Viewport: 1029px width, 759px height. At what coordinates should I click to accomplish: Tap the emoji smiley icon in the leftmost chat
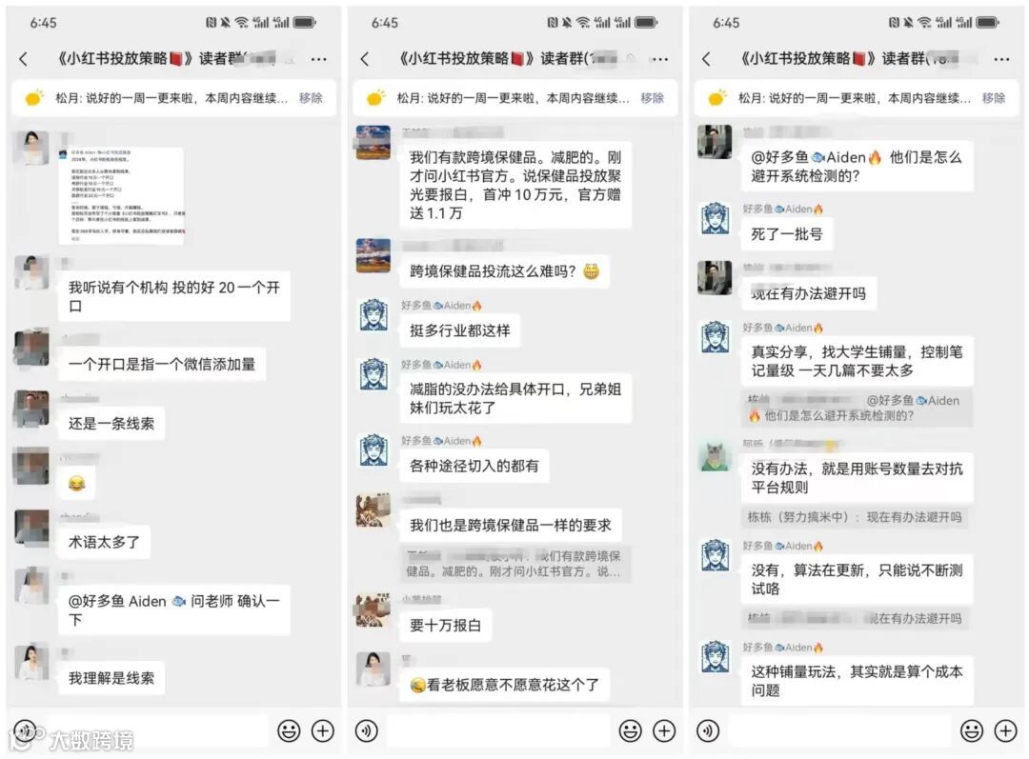coord(289,730)
